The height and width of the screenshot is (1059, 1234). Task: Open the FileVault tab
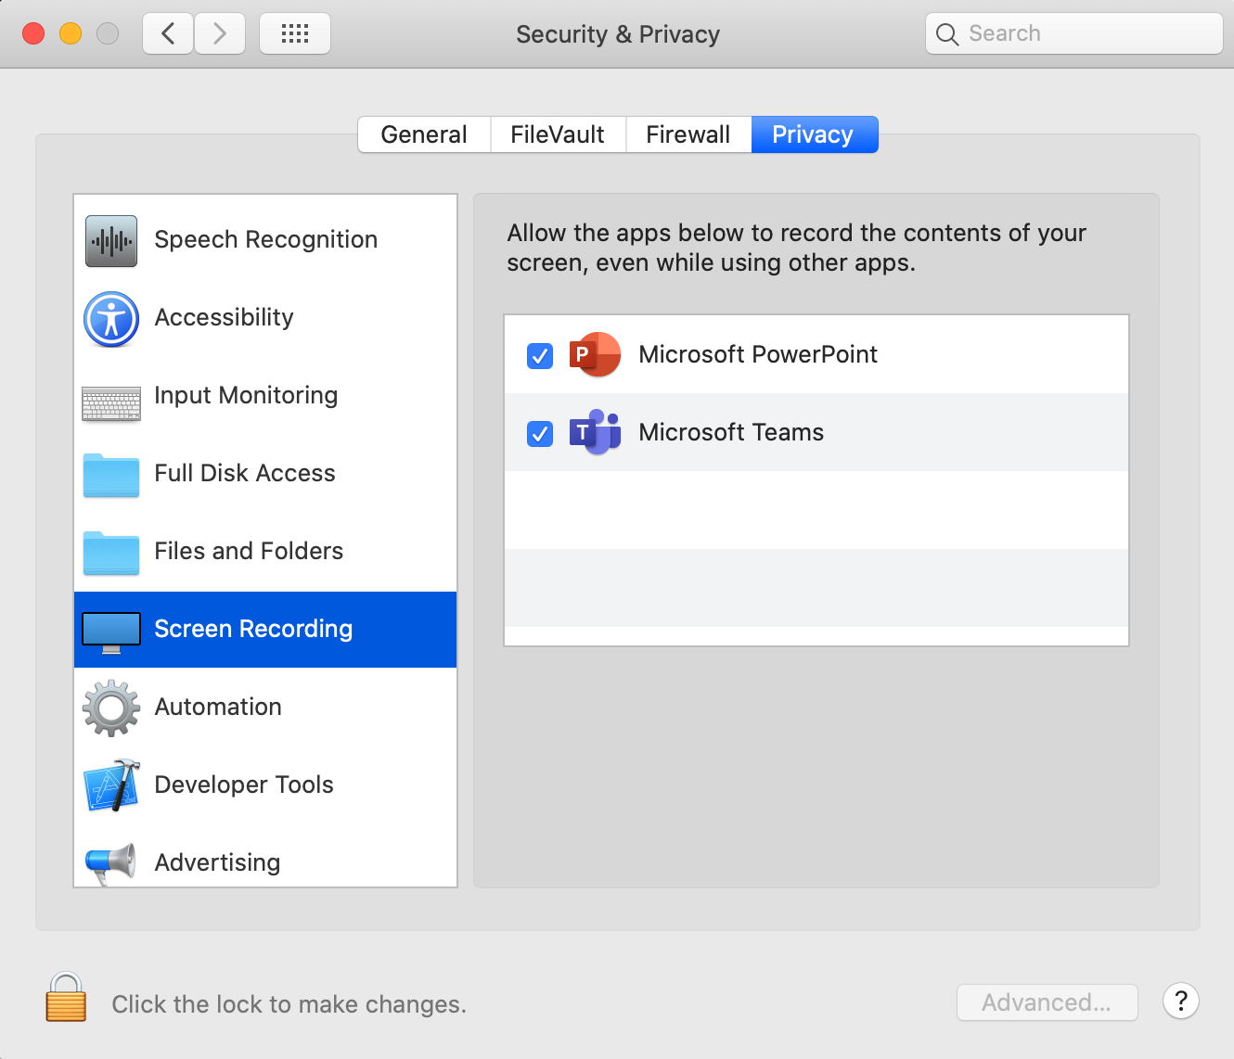pyautogui.click(x=558, y=134)
